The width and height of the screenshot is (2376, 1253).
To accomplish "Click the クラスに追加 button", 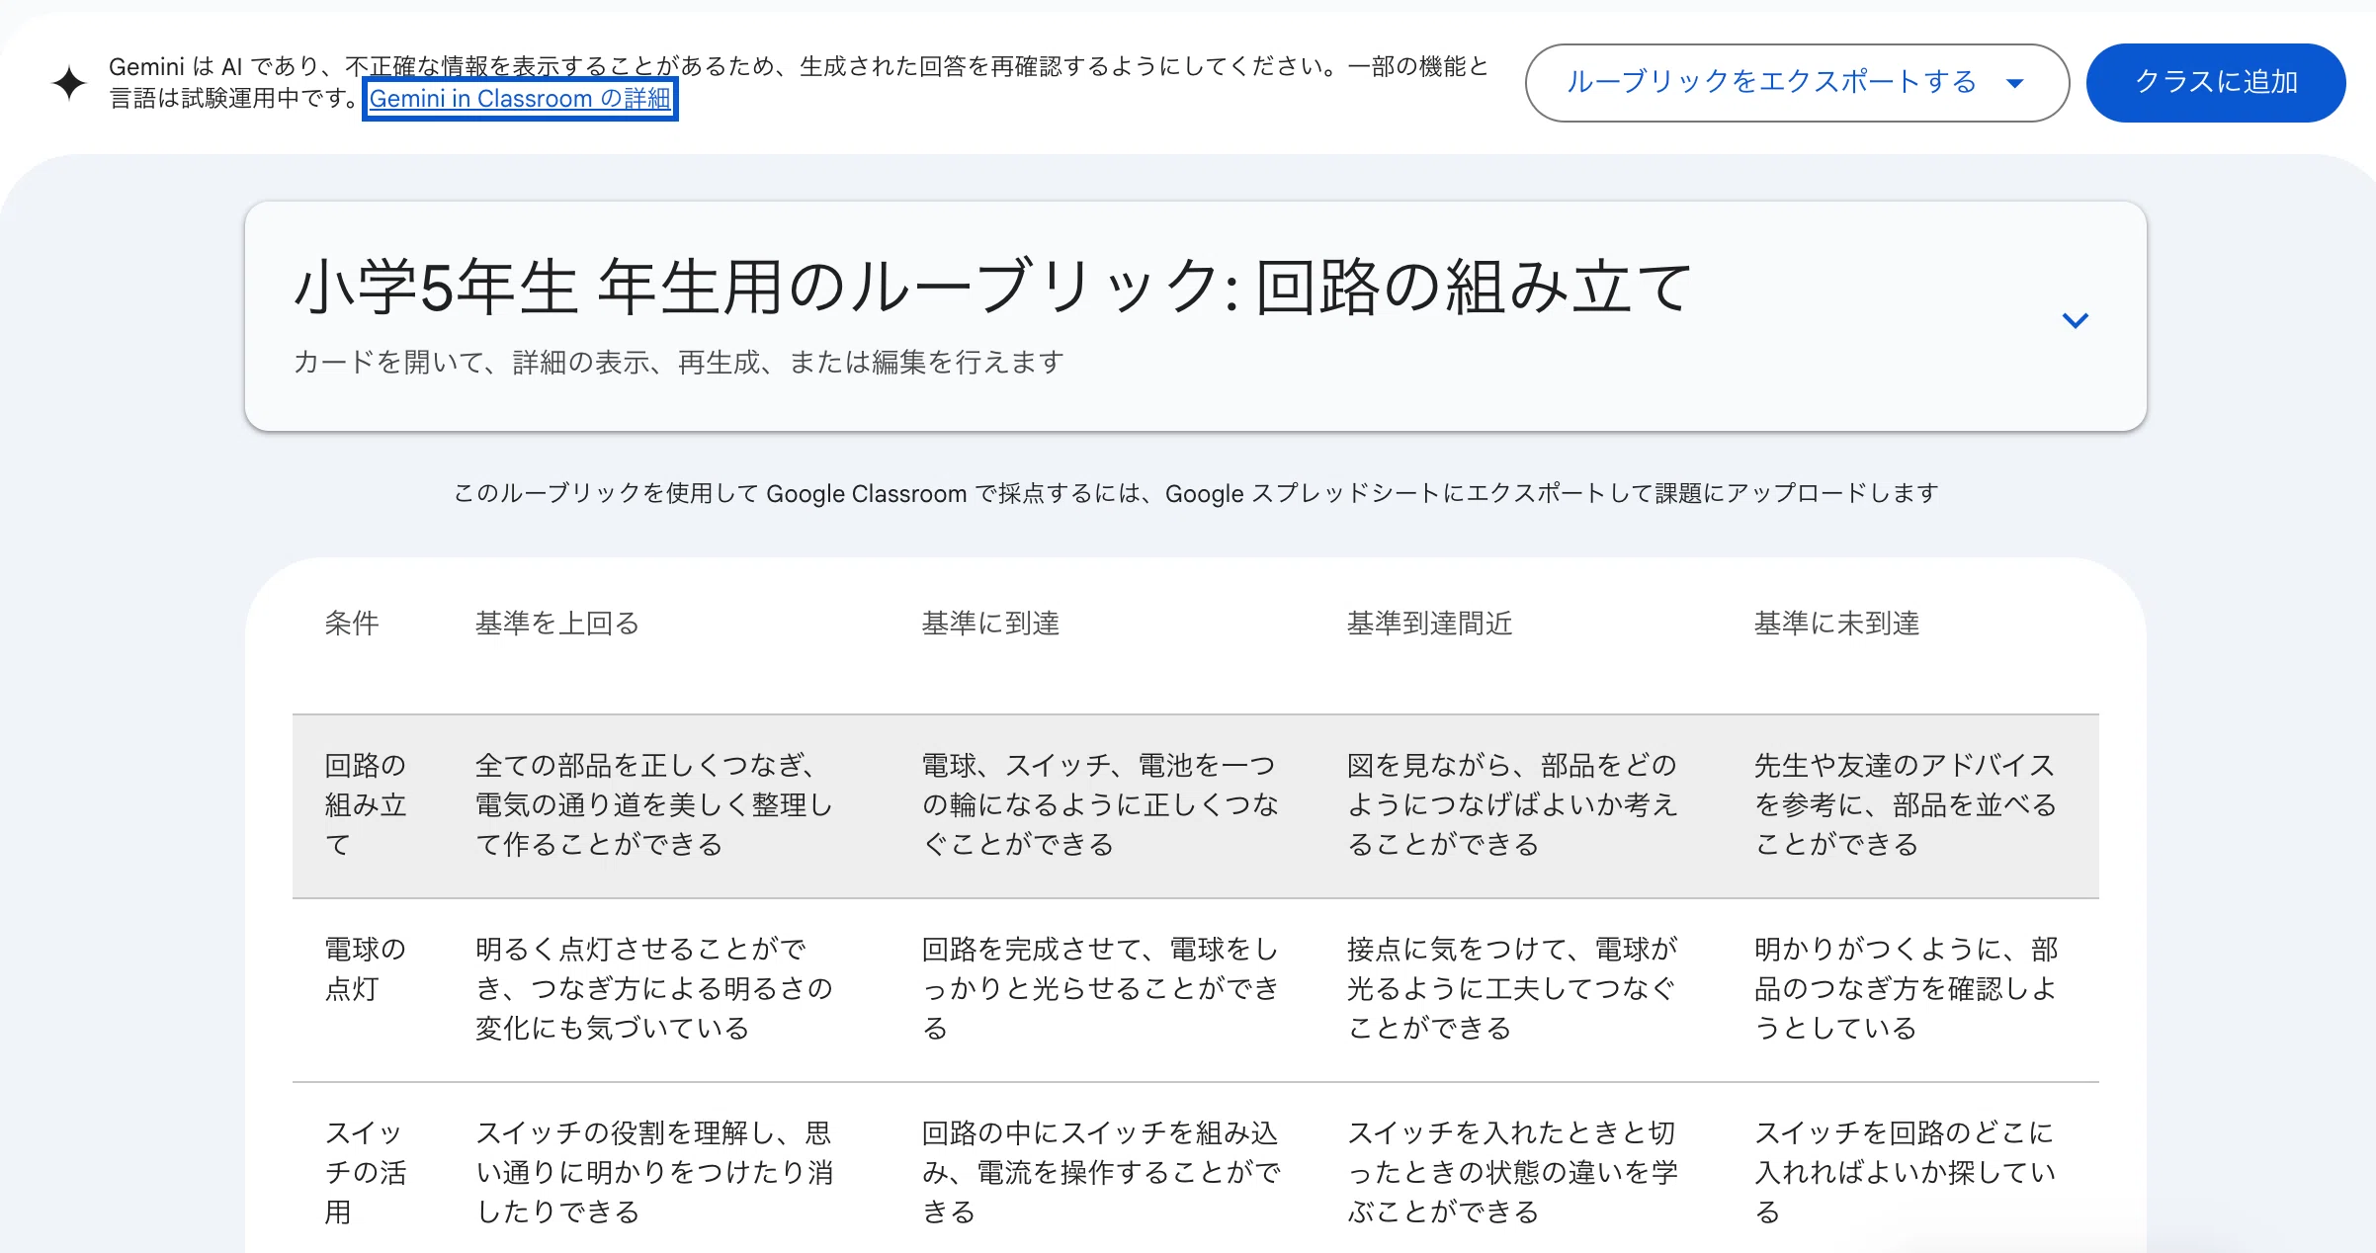I will [x=2216, y=82].
